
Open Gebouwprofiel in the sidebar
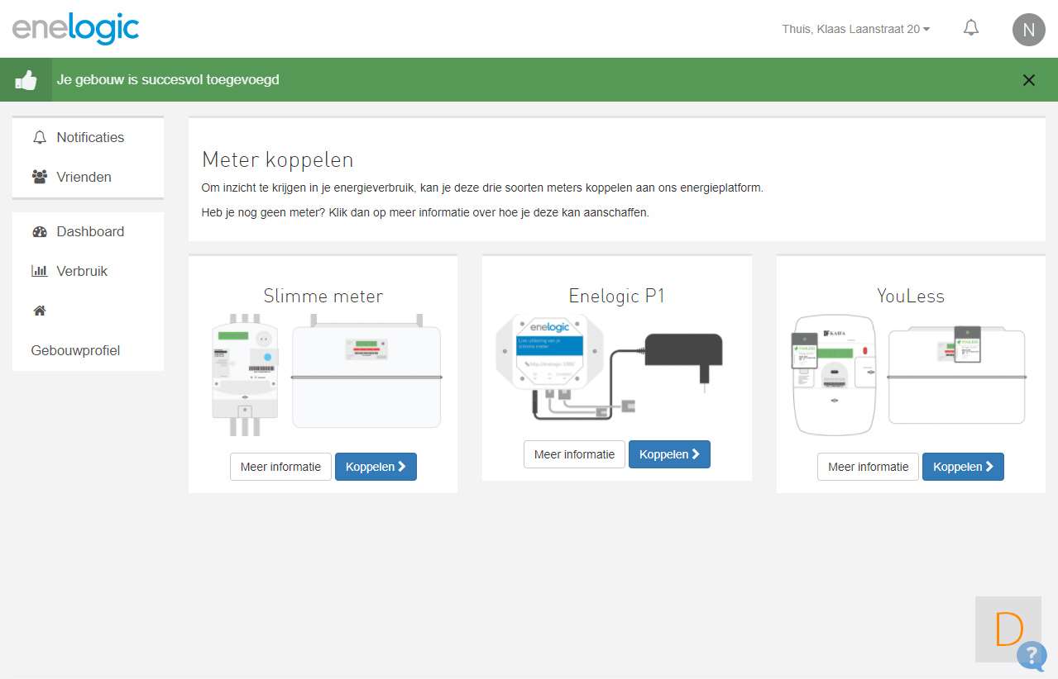[x=75, y=350]
